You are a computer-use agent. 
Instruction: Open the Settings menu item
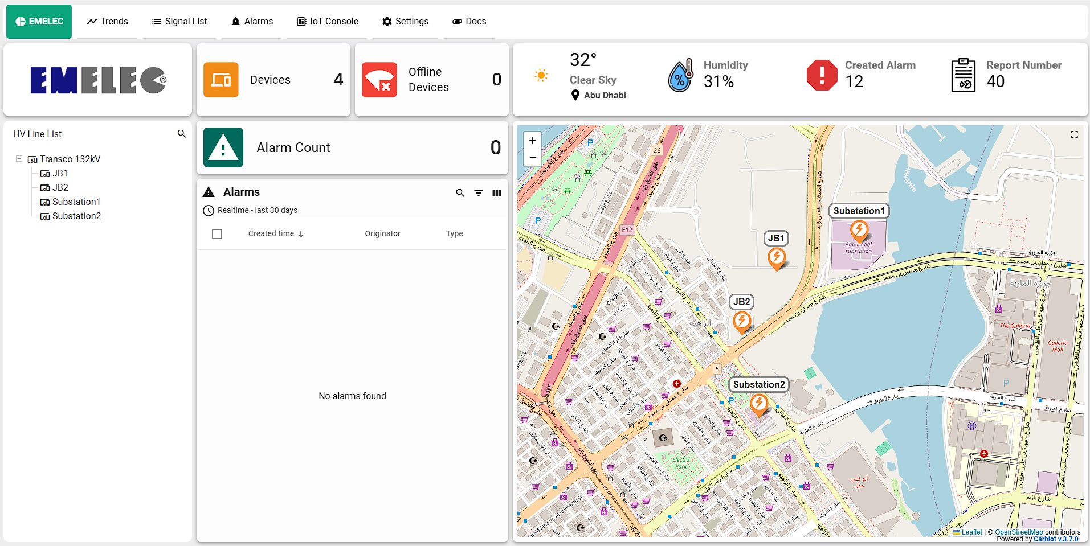click(x=405, y=22)
